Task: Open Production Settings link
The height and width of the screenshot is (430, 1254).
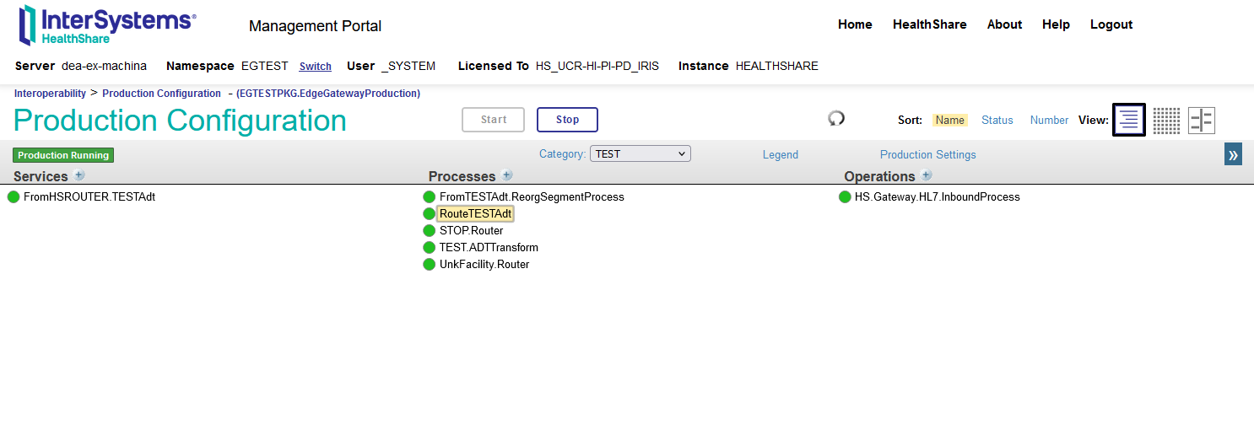Action: [x=927, y=155]
